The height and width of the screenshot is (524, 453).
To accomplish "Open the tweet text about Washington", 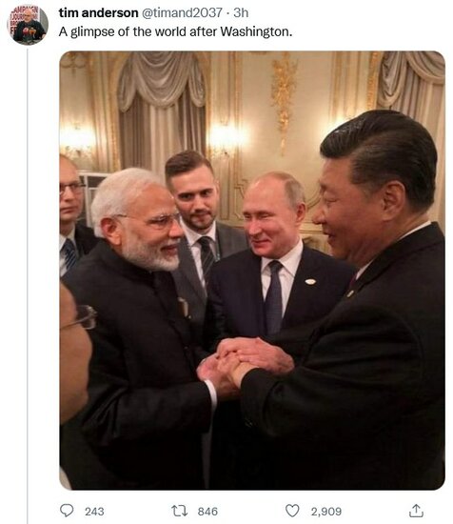I will tap(176, 31).
